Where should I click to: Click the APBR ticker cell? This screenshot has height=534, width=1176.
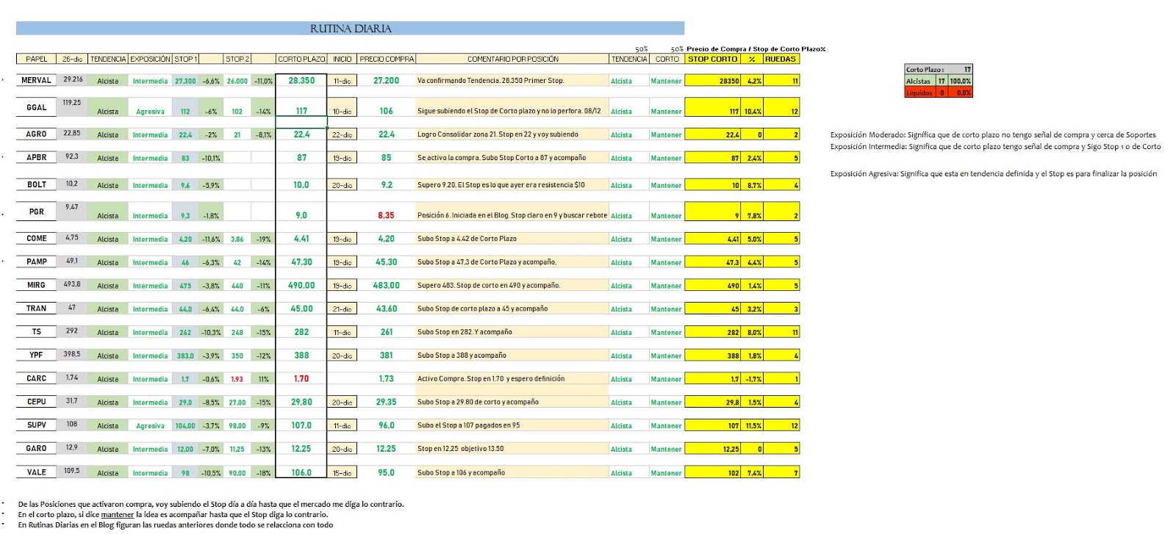[x=36, y=157]
